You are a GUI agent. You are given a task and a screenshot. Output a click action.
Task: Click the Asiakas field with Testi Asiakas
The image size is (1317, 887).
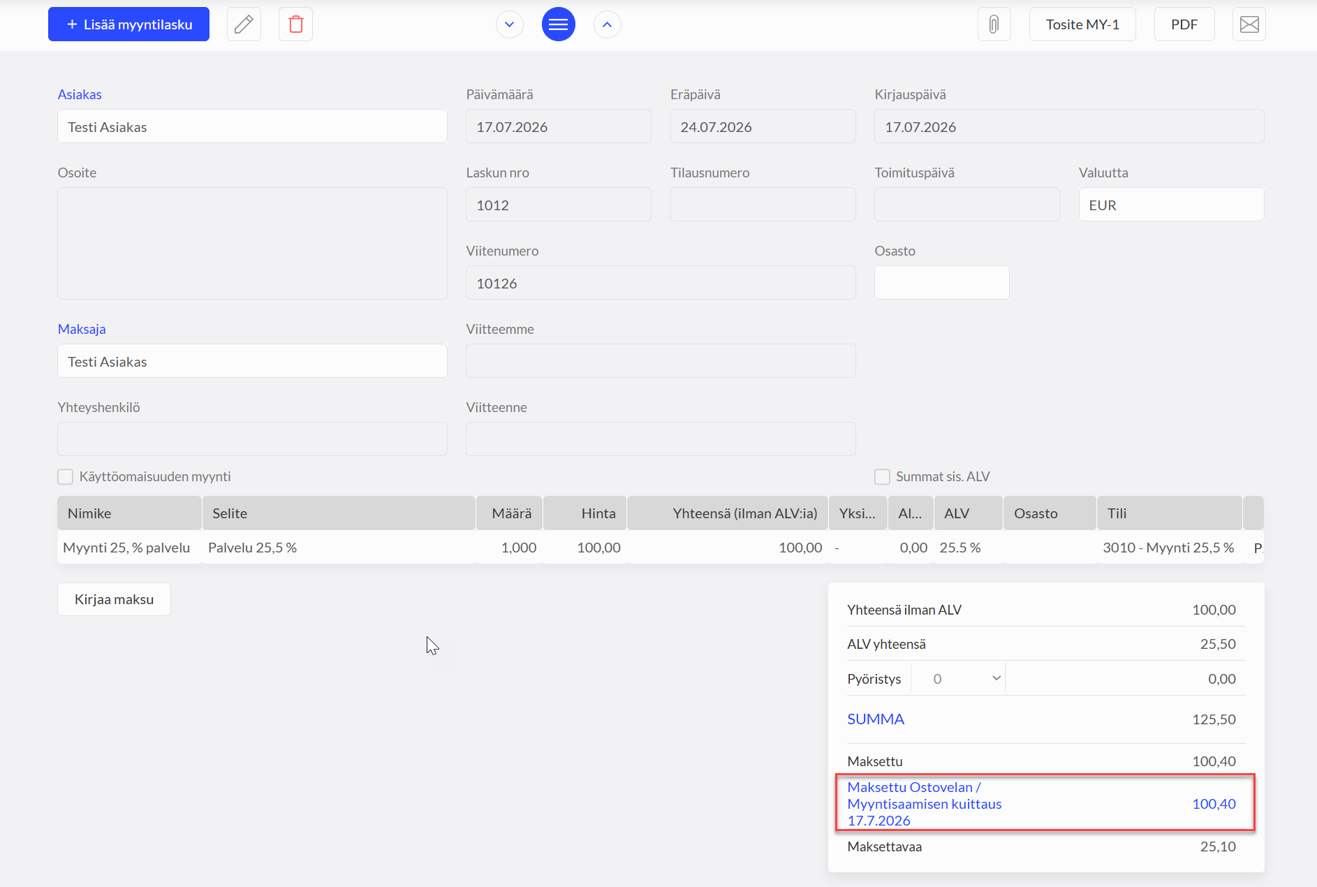tap(252, 126)
